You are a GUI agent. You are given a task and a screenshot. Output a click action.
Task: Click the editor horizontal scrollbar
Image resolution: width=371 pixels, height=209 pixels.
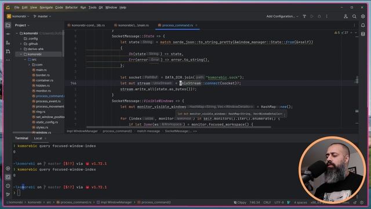pos(179,127)
